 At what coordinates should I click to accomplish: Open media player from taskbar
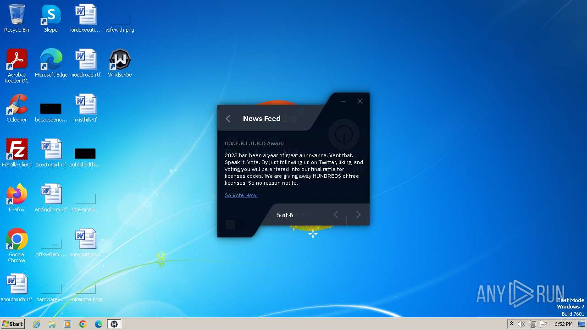pyautogui.click(x=67, y=324)
